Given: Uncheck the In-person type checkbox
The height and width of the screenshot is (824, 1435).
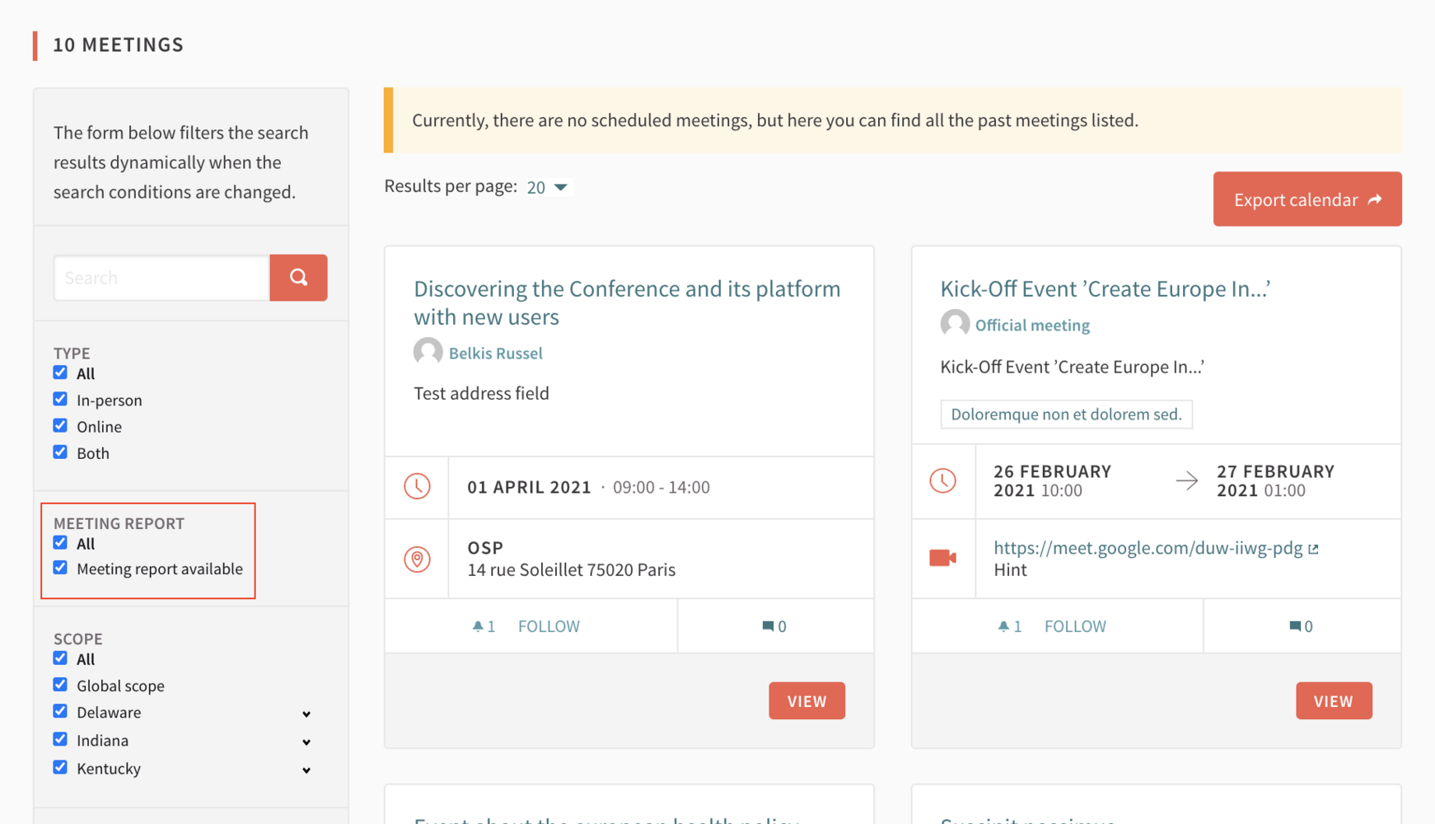Looking at the screenshot, I should coord(60,400).
